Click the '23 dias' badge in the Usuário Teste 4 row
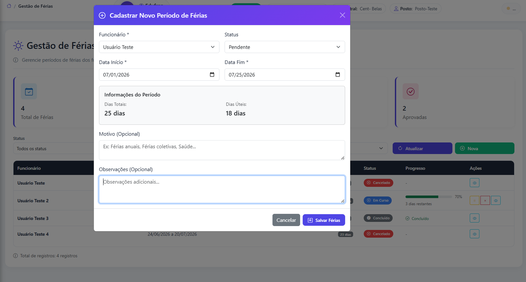 (x=346, y=234)
